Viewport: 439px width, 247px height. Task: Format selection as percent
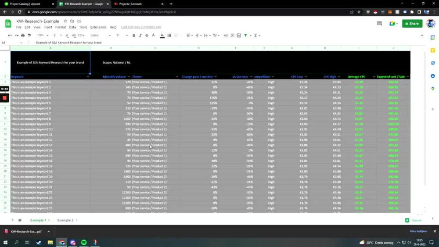[x=61, y=36]
